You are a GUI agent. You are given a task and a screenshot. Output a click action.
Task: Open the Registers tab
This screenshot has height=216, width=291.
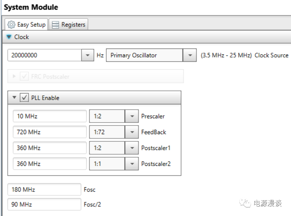point(69,24)
